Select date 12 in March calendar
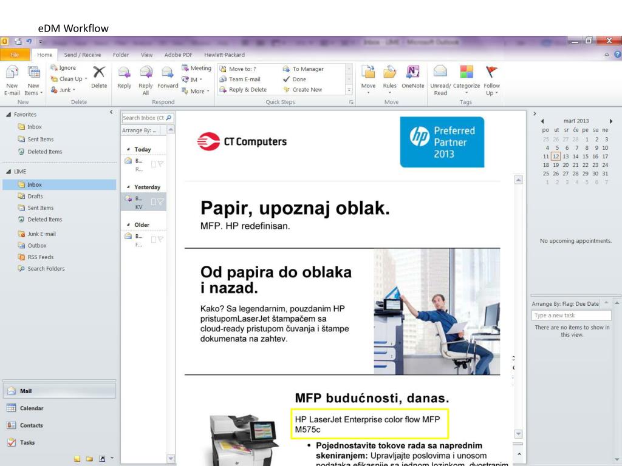The image size is (622, 466). [555, 156]
